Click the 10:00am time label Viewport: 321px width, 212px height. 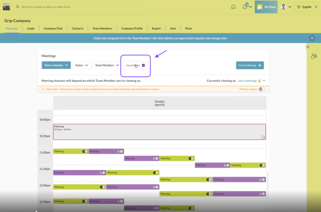[x=45, y=120]
